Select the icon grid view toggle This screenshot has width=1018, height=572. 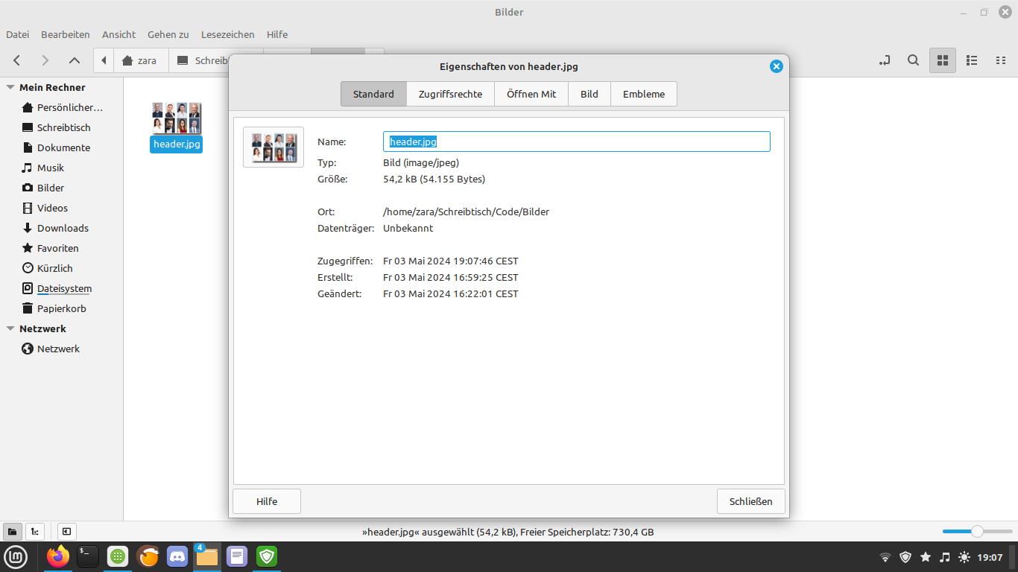click(x=942, y=60)
